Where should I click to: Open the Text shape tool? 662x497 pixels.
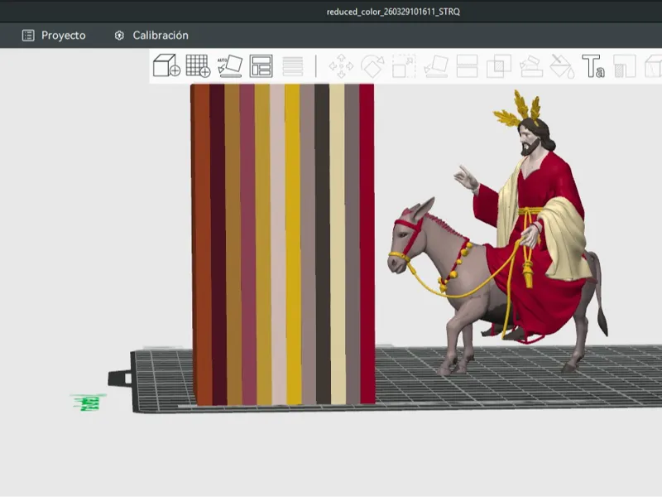(593, 66)
